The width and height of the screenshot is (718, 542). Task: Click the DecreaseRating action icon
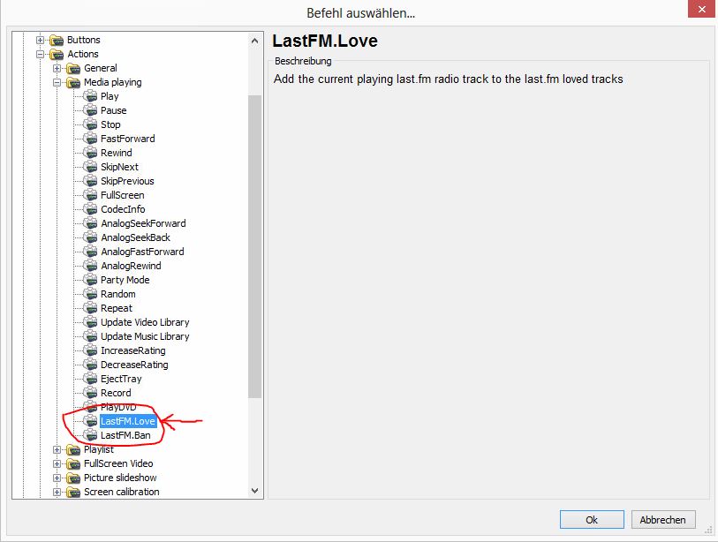(x=91, y=365)
